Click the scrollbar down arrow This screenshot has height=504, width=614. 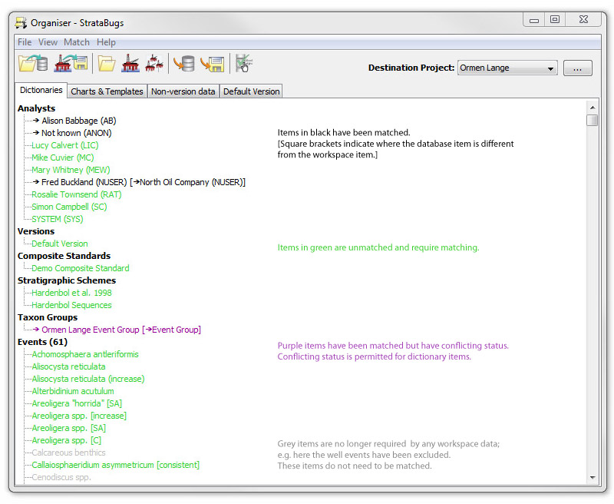592,477
